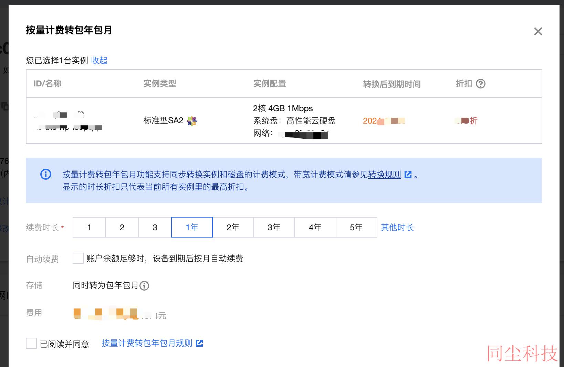This screenshot has height=367, width=564.
Task: Enable the 自动续费 checkbox
Action: click(78, 258)
